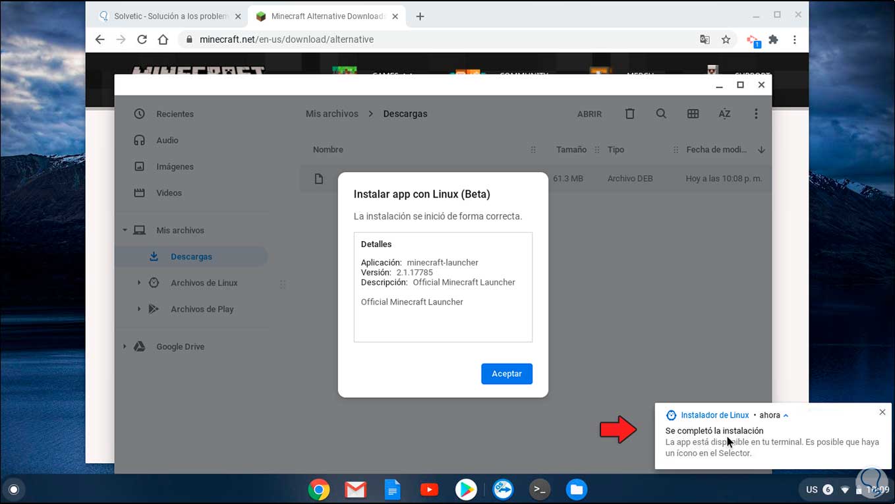The width and height of the screenshot is (895, 504).
Task: Open the Files app three-dot menu
Action: (756, 114)
